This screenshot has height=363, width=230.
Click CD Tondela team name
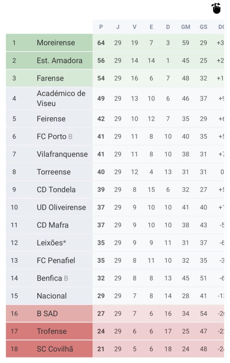coord(56,190)
